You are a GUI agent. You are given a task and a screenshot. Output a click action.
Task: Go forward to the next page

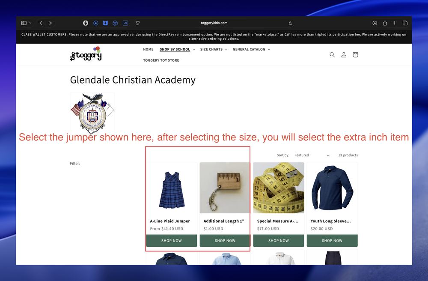pos(51,23)
